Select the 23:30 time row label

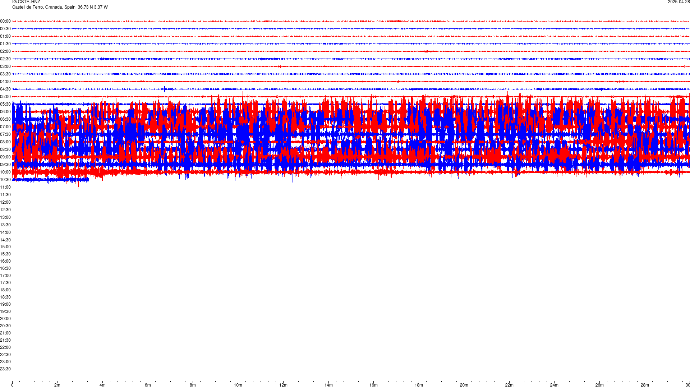5,369
